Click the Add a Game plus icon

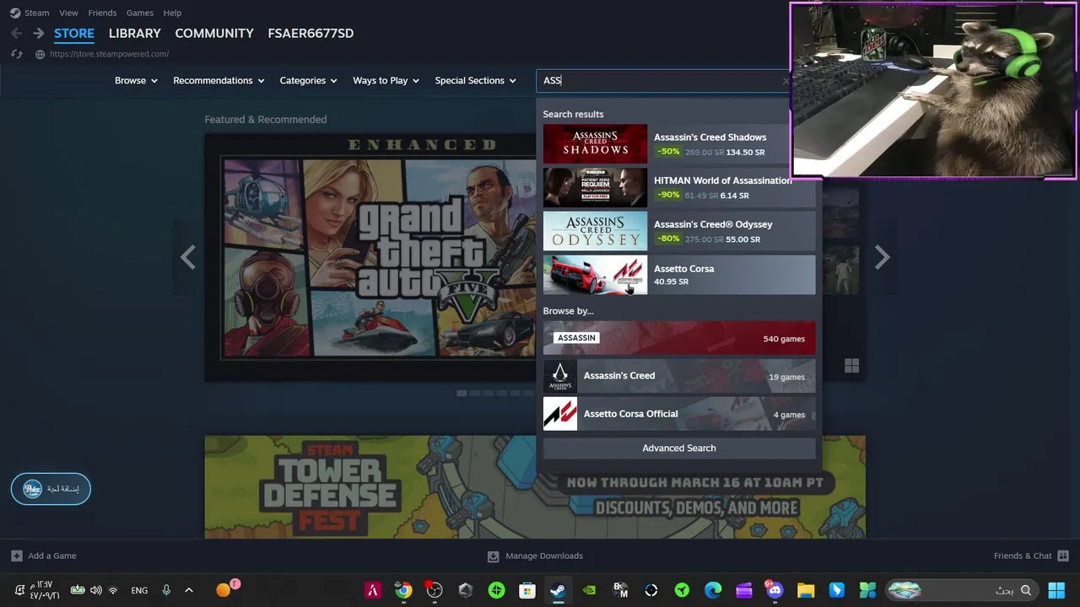pos(17,556)
